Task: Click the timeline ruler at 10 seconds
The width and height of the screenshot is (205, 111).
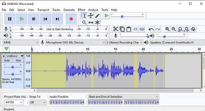Action: point(87,50)
